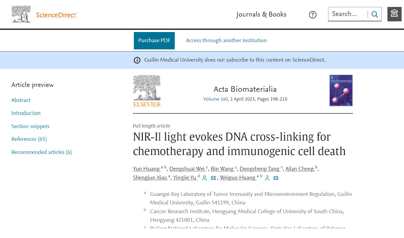The image size is (404, 238).
Task: Open author Yun Huang details
Action: tap(146, 169)
